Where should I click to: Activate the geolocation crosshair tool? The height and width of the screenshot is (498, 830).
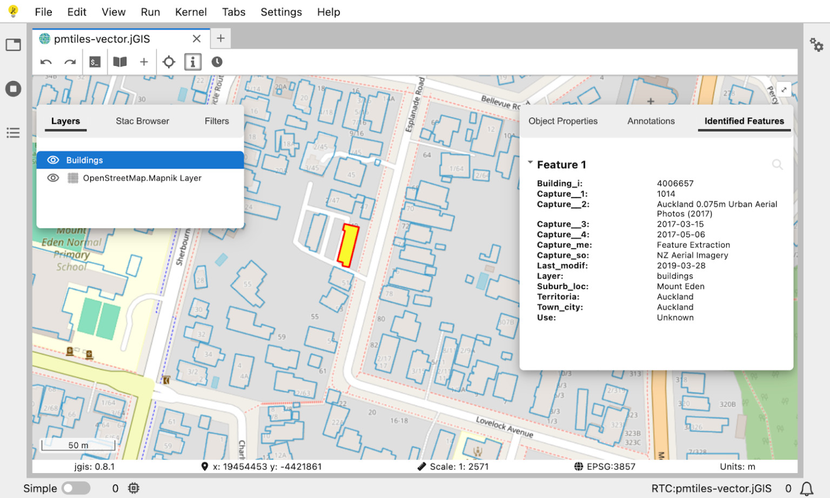pos(169,62)
